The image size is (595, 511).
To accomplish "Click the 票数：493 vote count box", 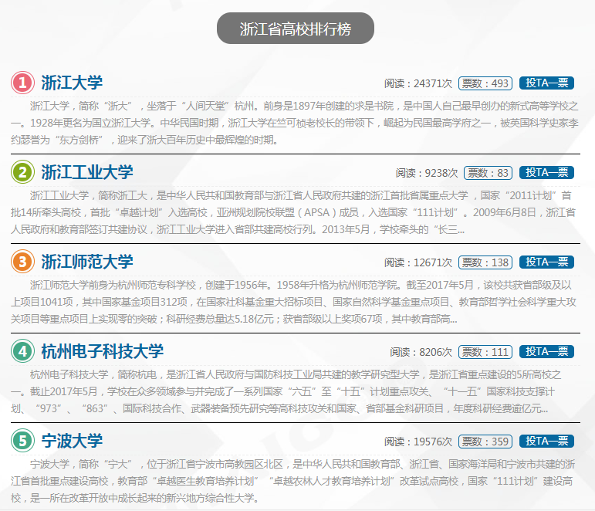I will (x=485, y=83).
